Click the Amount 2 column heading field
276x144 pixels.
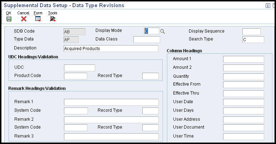(x=243, y=68)
